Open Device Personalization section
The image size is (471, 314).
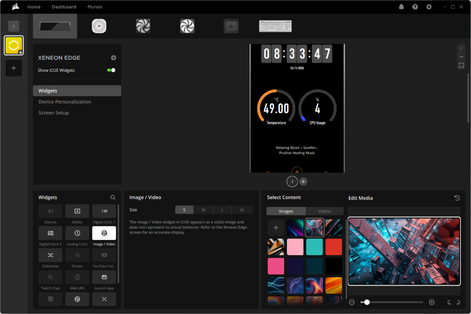[65, 102]
